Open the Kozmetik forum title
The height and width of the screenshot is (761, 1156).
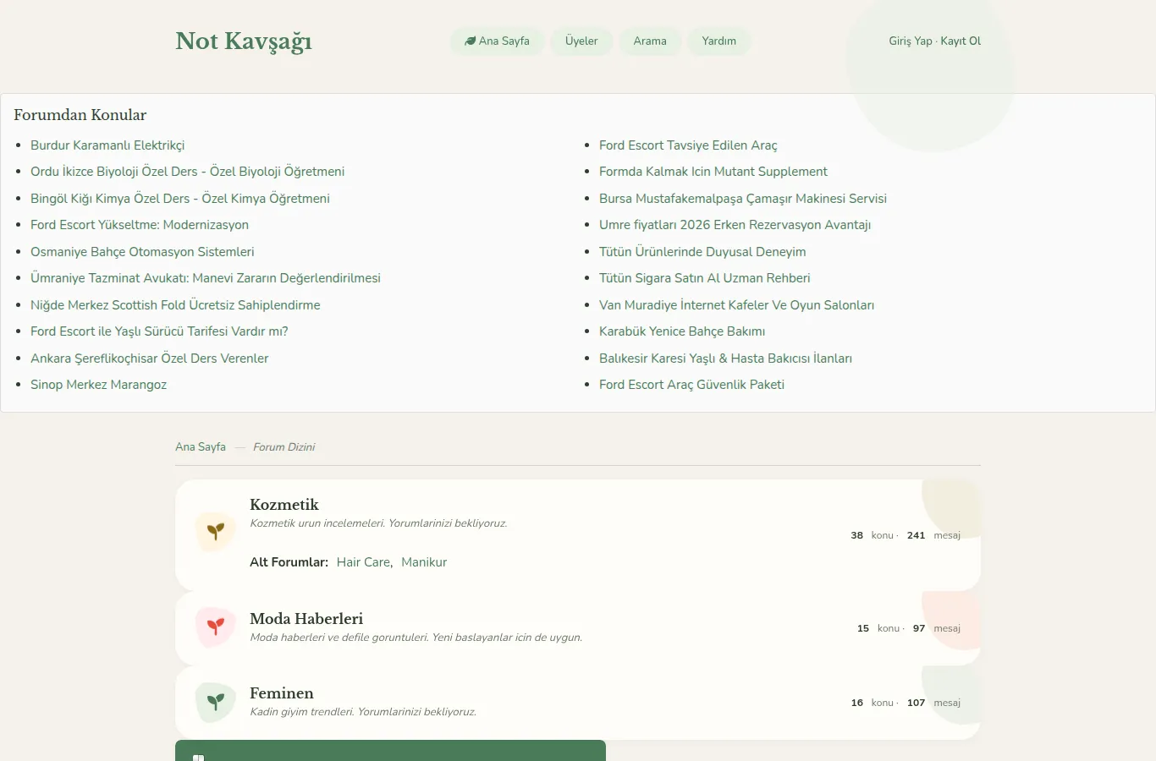tap(284, 505)
